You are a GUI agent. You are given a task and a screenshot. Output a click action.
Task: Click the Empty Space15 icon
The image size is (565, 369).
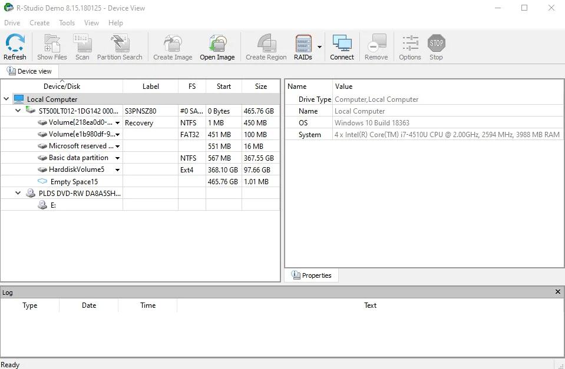coord(42,181)
